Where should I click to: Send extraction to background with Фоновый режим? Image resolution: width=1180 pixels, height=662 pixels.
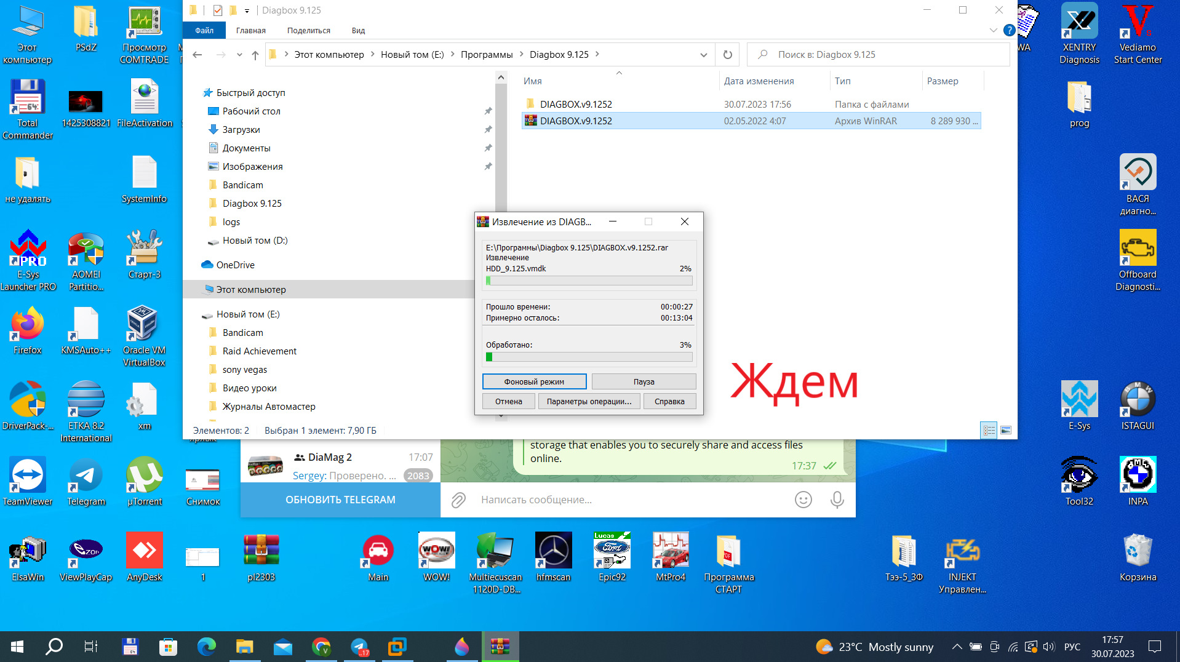[534, 381]
